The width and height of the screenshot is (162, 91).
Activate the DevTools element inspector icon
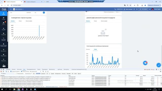click(x=1, y=70)
